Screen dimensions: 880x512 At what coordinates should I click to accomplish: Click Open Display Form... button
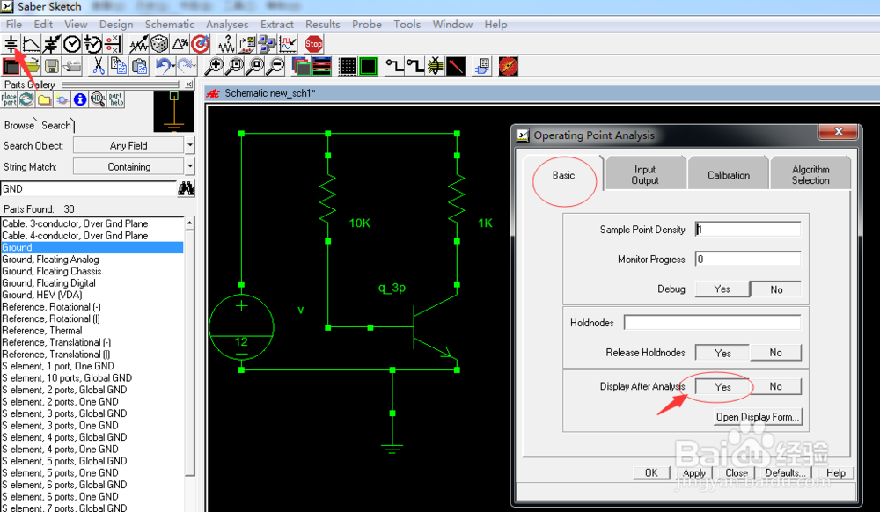(x=758, y=417)
